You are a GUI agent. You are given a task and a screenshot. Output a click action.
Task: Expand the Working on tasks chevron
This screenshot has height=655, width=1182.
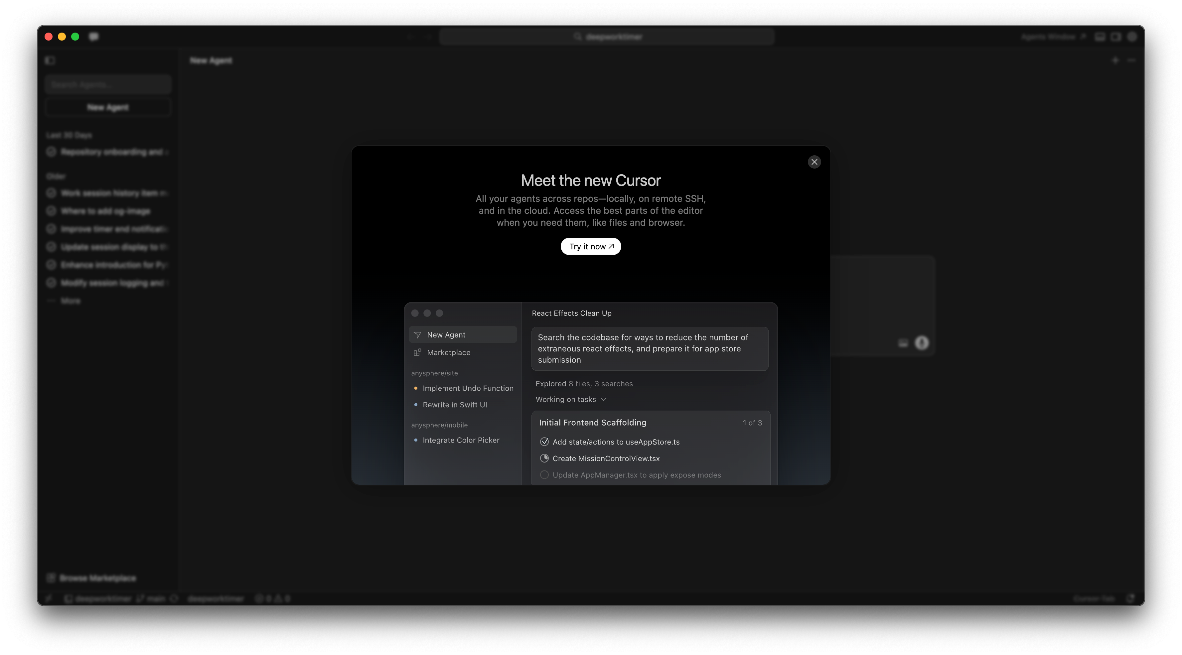603,400
